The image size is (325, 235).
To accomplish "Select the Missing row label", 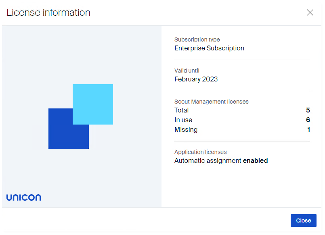I will pos(186,129).
